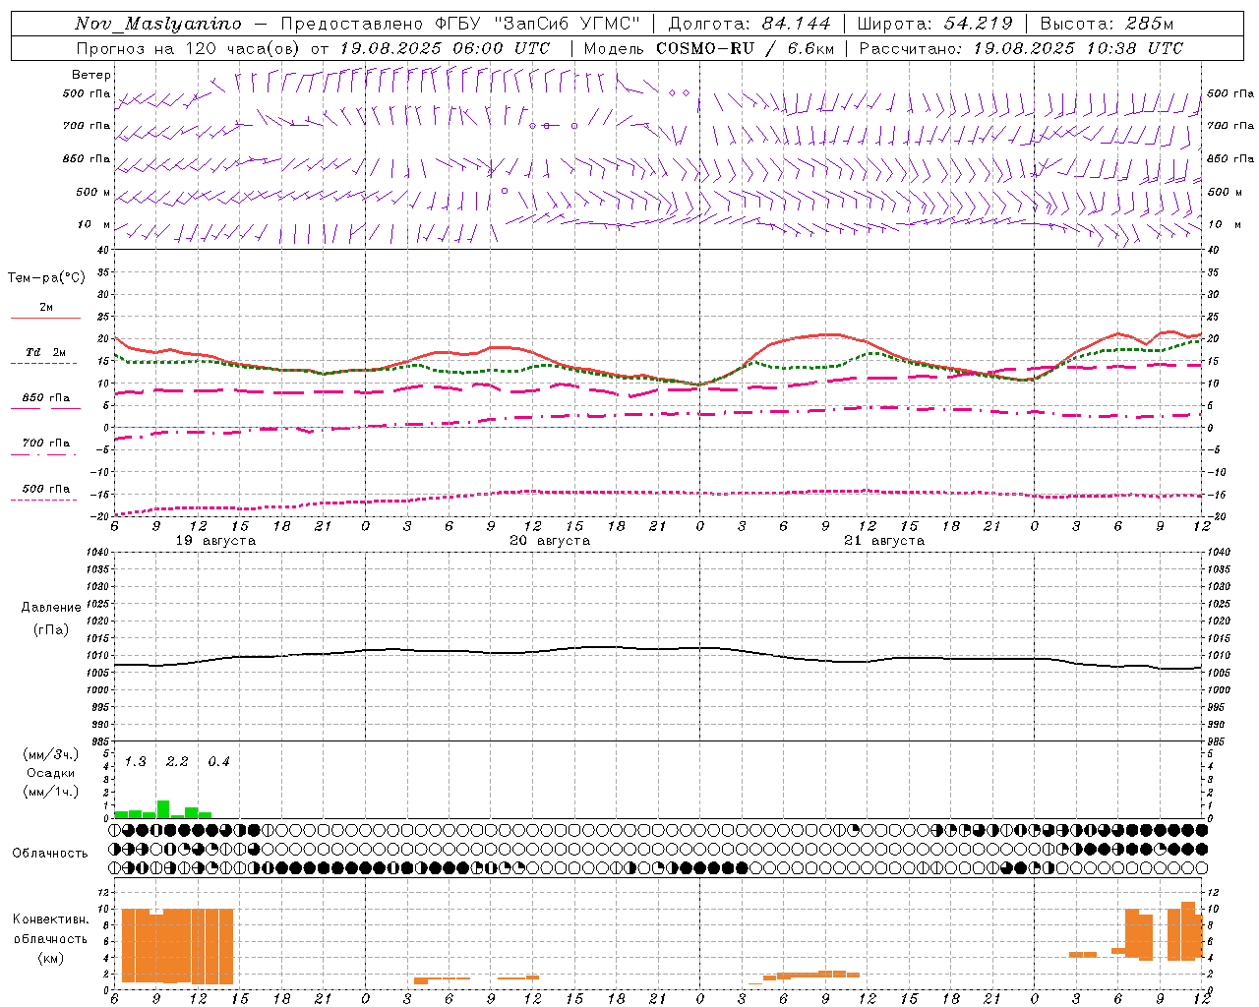The height and width of the screenshot is (1007, 1259).
Task: Click the longitude value 84.144
Action: pyautogui.click(x=797, y=24)
